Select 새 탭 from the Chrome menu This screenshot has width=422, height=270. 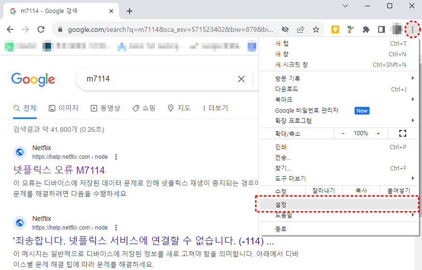pos(340,44)
